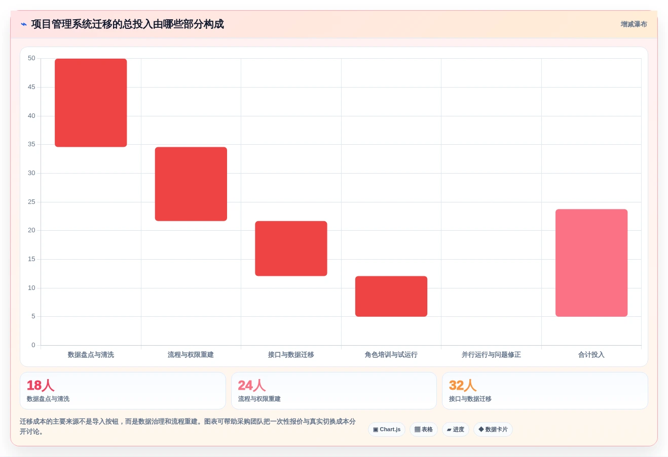Click y-axis value 0
Image resolution: width=668 pixels, height=457 pixels.
click(33, 345)
